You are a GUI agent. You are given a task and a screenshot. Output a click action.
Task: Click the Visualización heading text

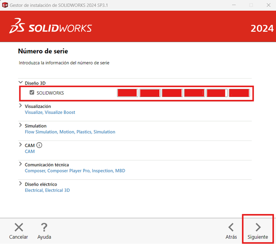(x=38, y=106)
